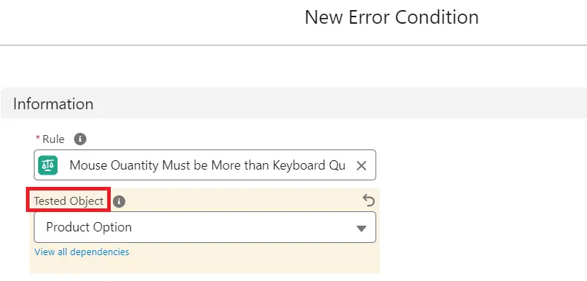587x281 pixels.
Task: Expand Tested Object via the dropdown arrow
Action: click(361, 229)
